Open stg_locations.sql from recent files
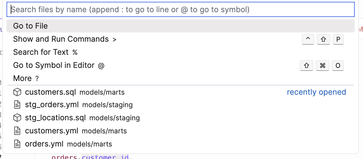The image size is (363, 159). pyautogui.click(x=55, y=118)
